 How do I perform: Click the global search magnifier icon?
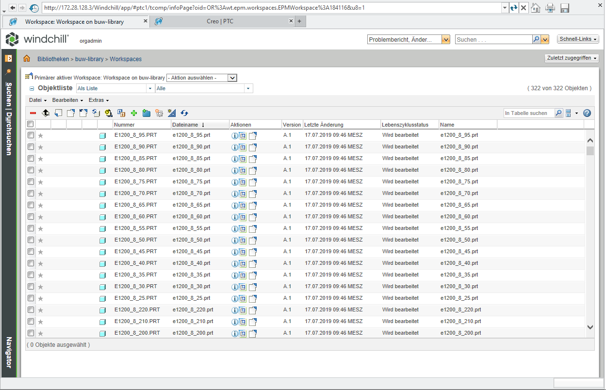tap(537, 39)
